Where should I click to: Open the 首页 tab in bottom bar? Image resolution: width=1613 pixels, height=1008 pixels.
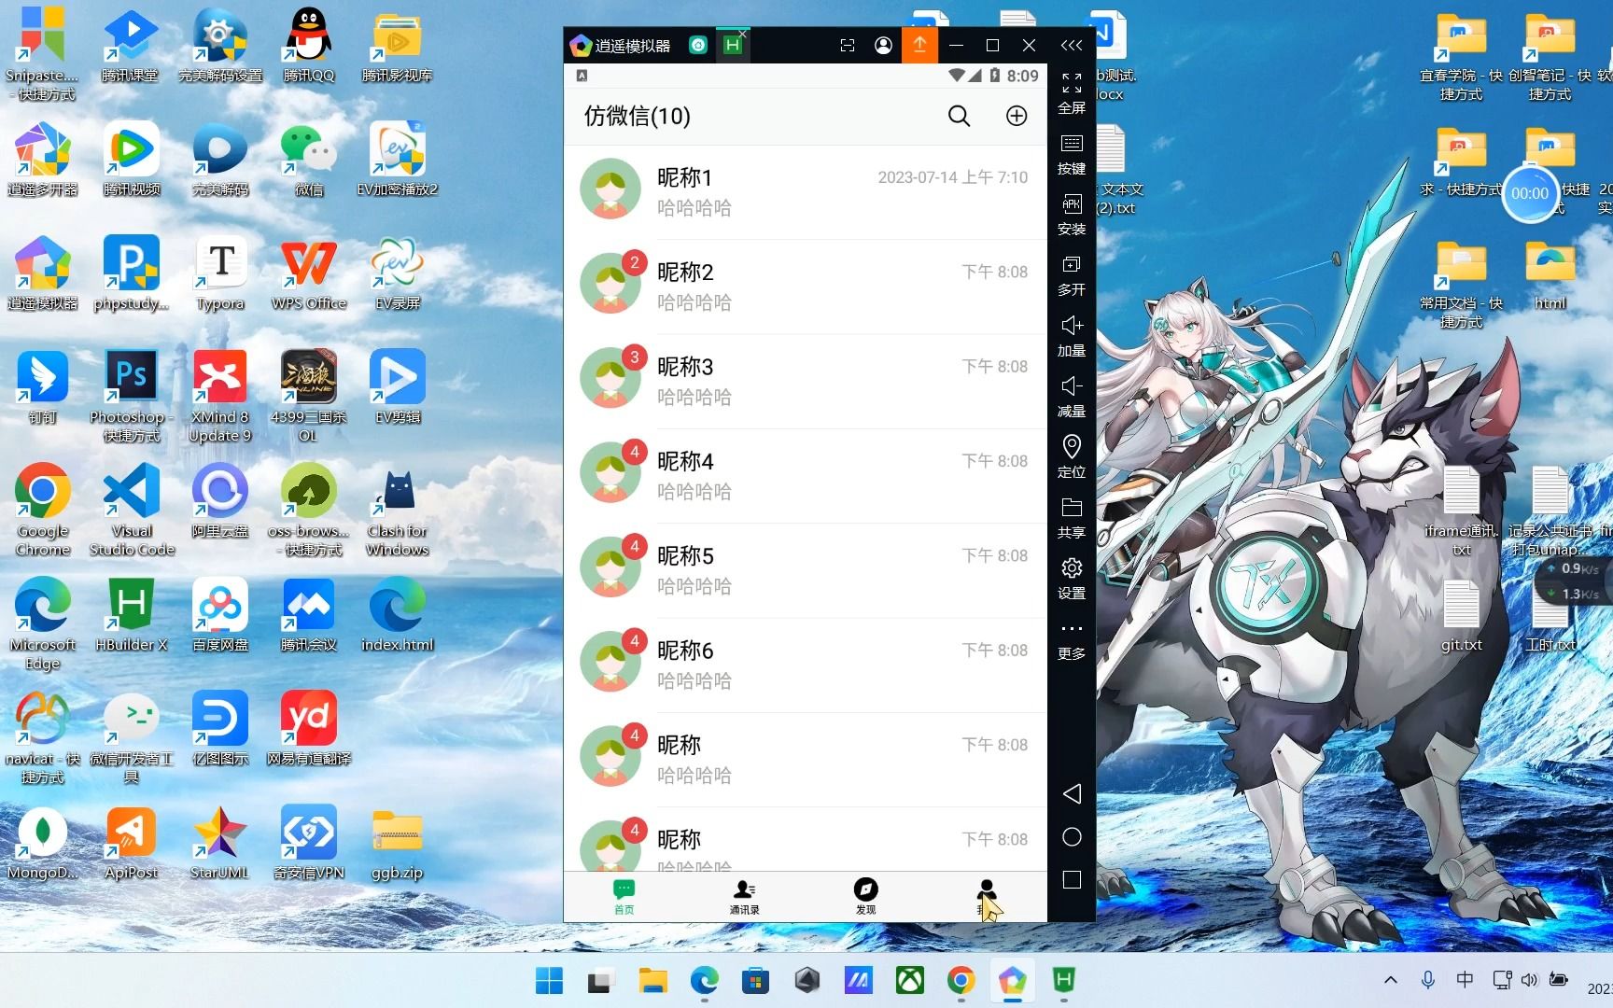pos(624,897)
